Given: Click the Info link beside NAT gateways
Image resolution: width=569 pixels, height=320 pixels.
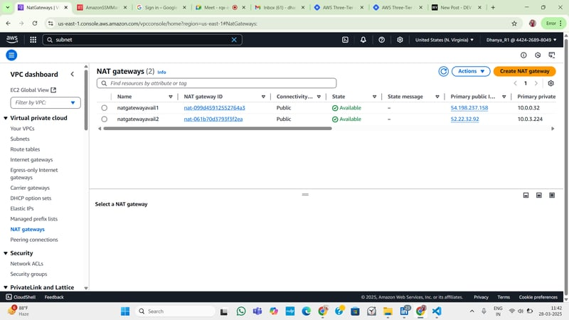Looking at the screenshot, I should tap(161, 73).
